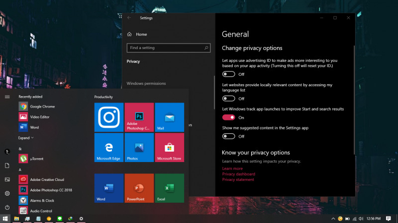This screenshot has width=398, height=223.
Task: Expand the Recently added list
Action: [26, 138]
